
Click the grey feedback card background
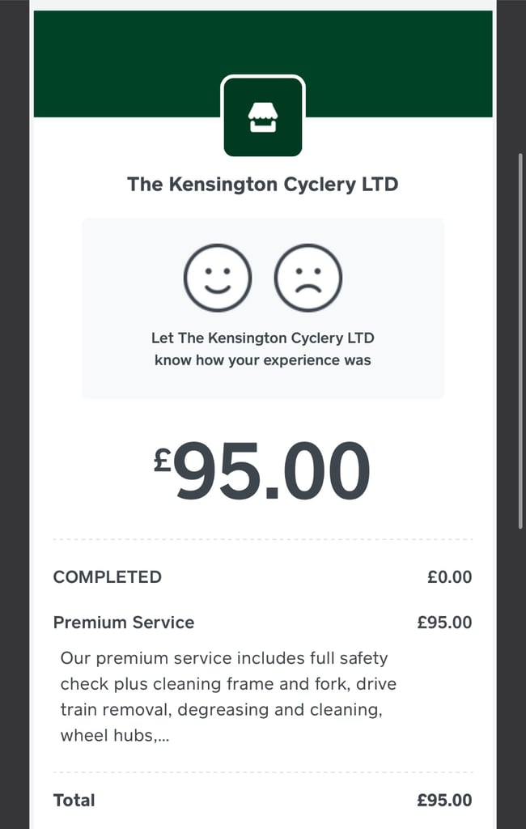(x=263, y=308)
